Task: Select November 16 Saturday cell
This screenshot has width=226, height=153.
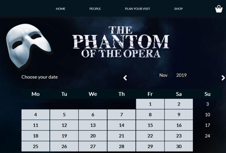Action: click(x=179, y=125)
